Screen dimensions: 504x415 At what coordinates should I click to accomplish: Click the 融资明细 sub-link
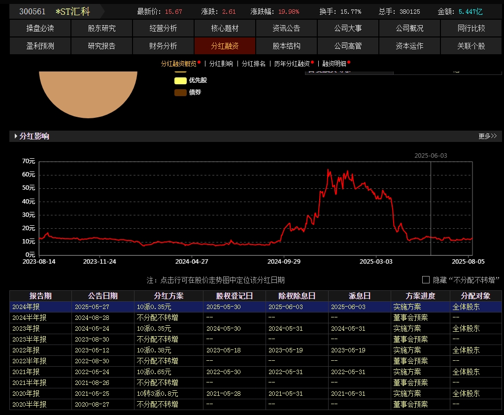click(x=334, y=64)
